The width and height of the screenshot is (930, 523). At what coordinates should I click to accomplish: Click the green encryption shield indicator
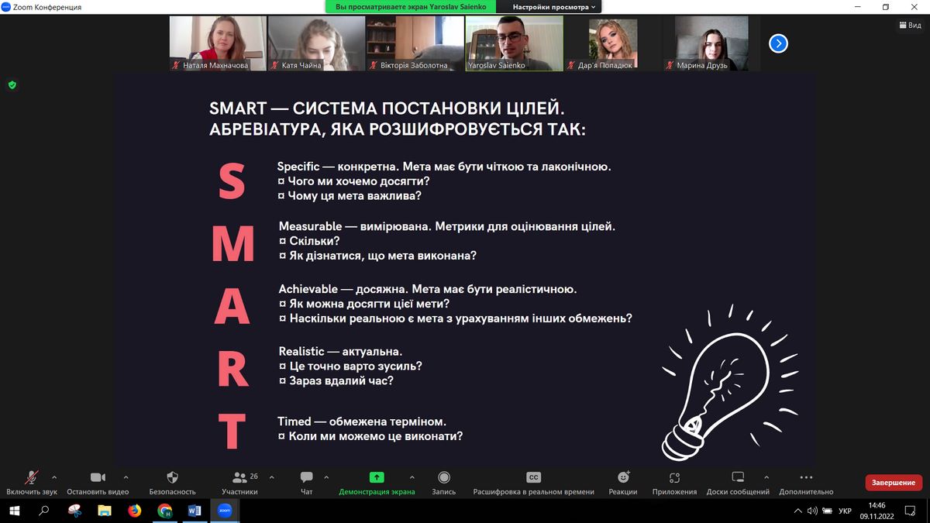12,84
